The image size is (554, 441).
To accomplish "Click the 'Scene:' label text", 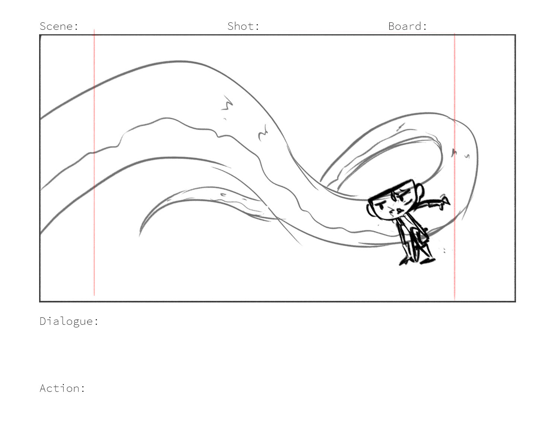I will click(59, 26).
